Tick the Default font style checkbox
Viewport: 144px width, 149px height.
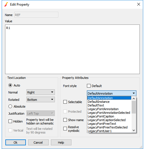(x=89, y=86)
